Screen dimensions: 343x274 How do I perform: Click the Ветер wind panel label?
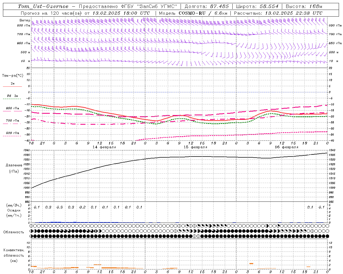25,20
